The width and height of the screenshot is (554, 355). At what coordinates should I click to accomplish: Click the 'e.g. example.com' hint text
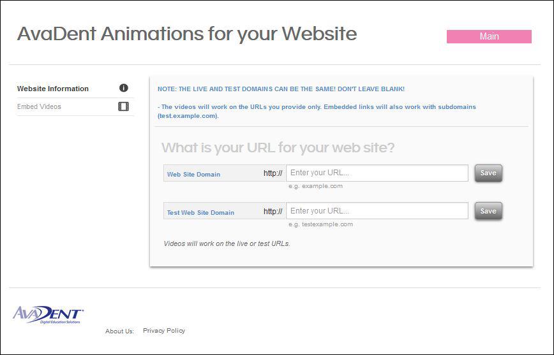[315, 186]
